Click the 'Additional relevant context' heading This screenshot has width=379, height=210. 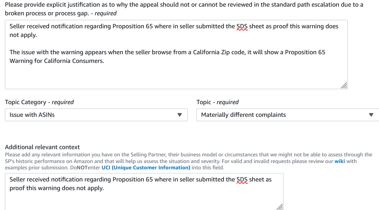[x=43, y=147]
